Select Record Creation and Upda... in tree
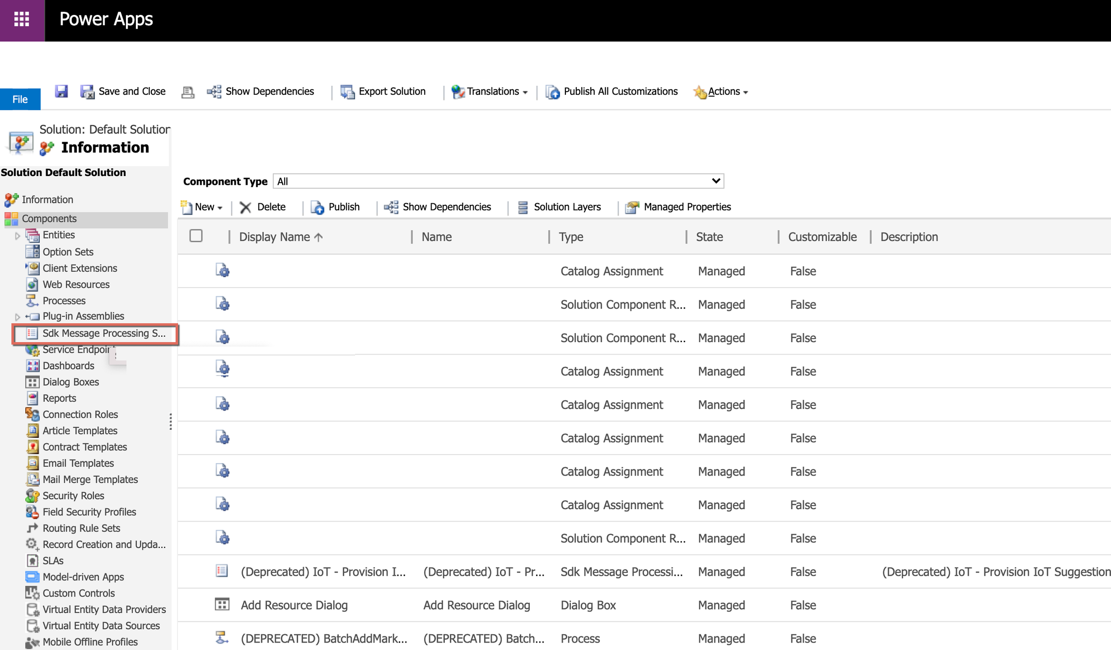Viewport: 1111px width, 650px height. point(104,544)
